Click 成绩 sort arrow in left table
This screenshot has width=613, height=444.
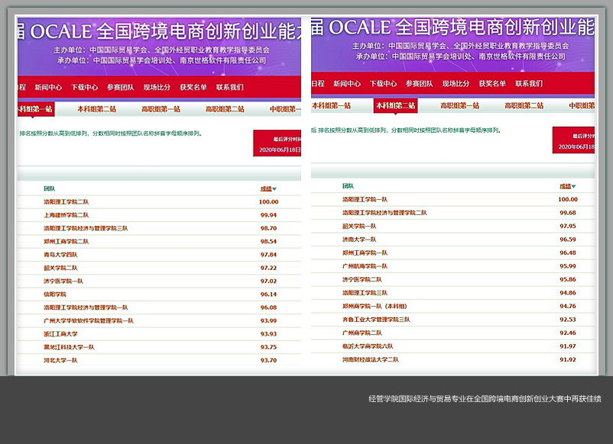point(275,188)
